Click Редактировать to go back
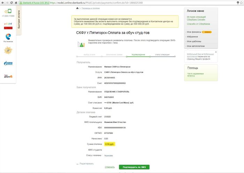 click(x=86, y=164)
